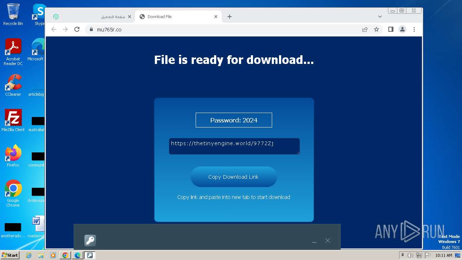Share this page icon in address bar

tap(365, 29)
